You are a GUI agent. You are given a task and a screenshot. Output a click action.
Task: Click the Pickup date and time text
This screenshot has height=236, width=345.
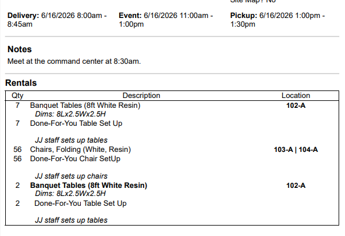click(x=278, y=20)
